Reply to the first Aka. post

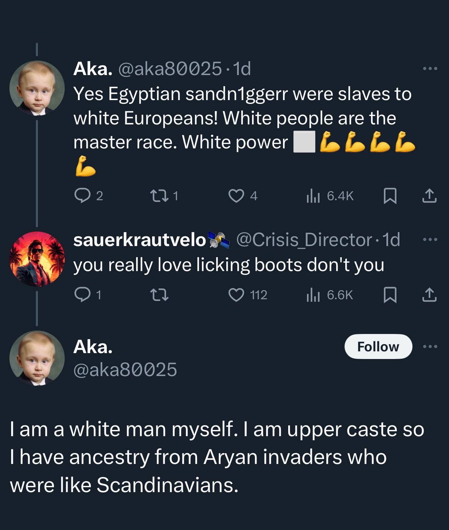[82, 196]
